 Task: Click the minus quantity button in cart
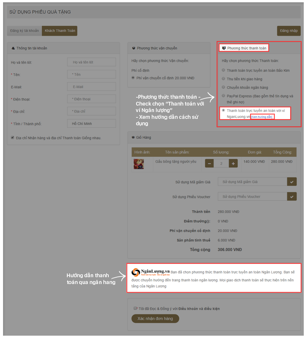[209, 163]
